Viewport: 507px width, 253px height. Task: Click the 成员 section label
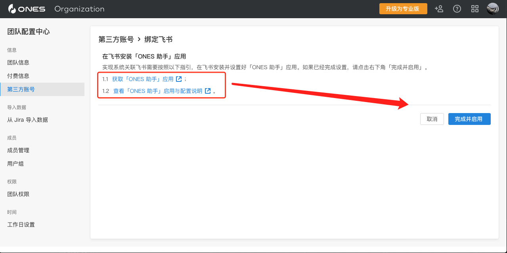pos(12,138)
